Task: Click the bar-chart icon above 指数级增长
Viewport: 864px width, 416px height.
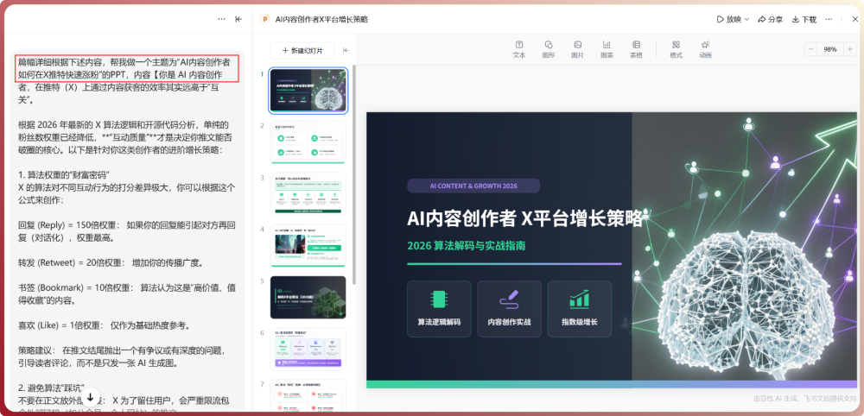Action: 579,299
